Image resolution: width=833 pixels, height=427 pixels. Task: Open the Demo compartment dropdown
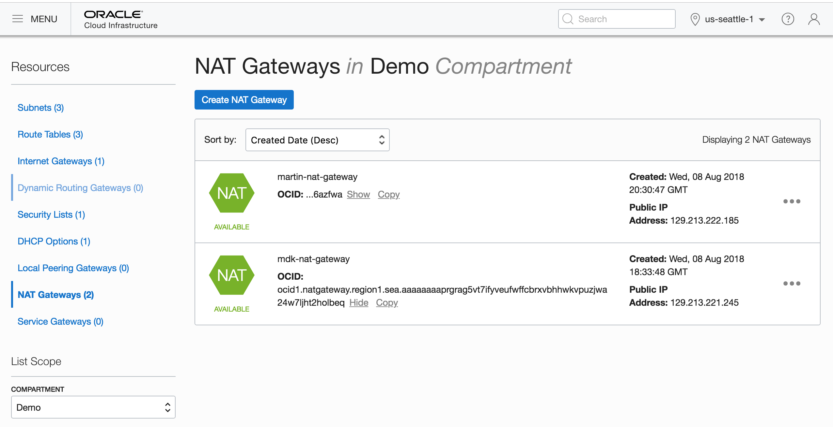pyautogui.click(x=93, y=407)
